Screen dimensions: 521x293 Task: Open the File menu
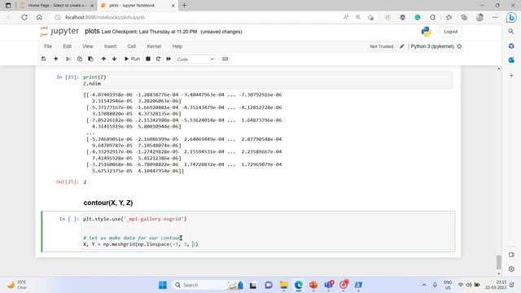click(48, 46)
